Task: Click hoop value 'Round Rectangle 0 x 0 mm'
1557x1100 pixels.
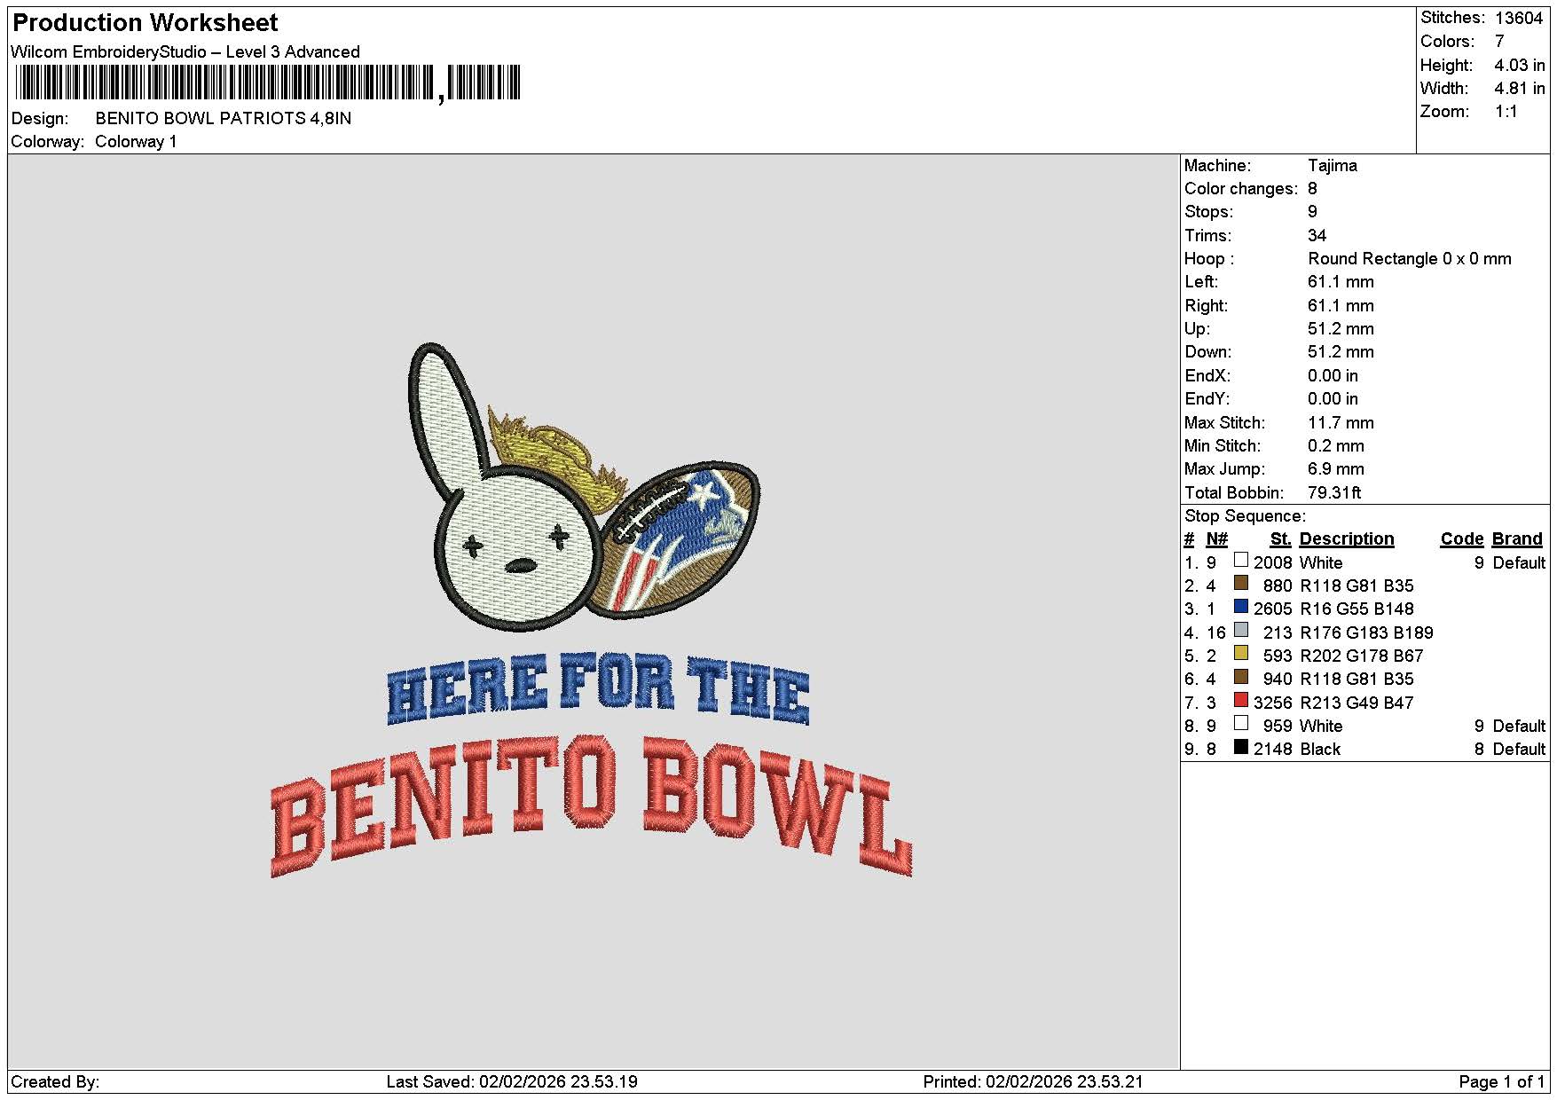Action: pyautogui.click(x=1409, y=259)
